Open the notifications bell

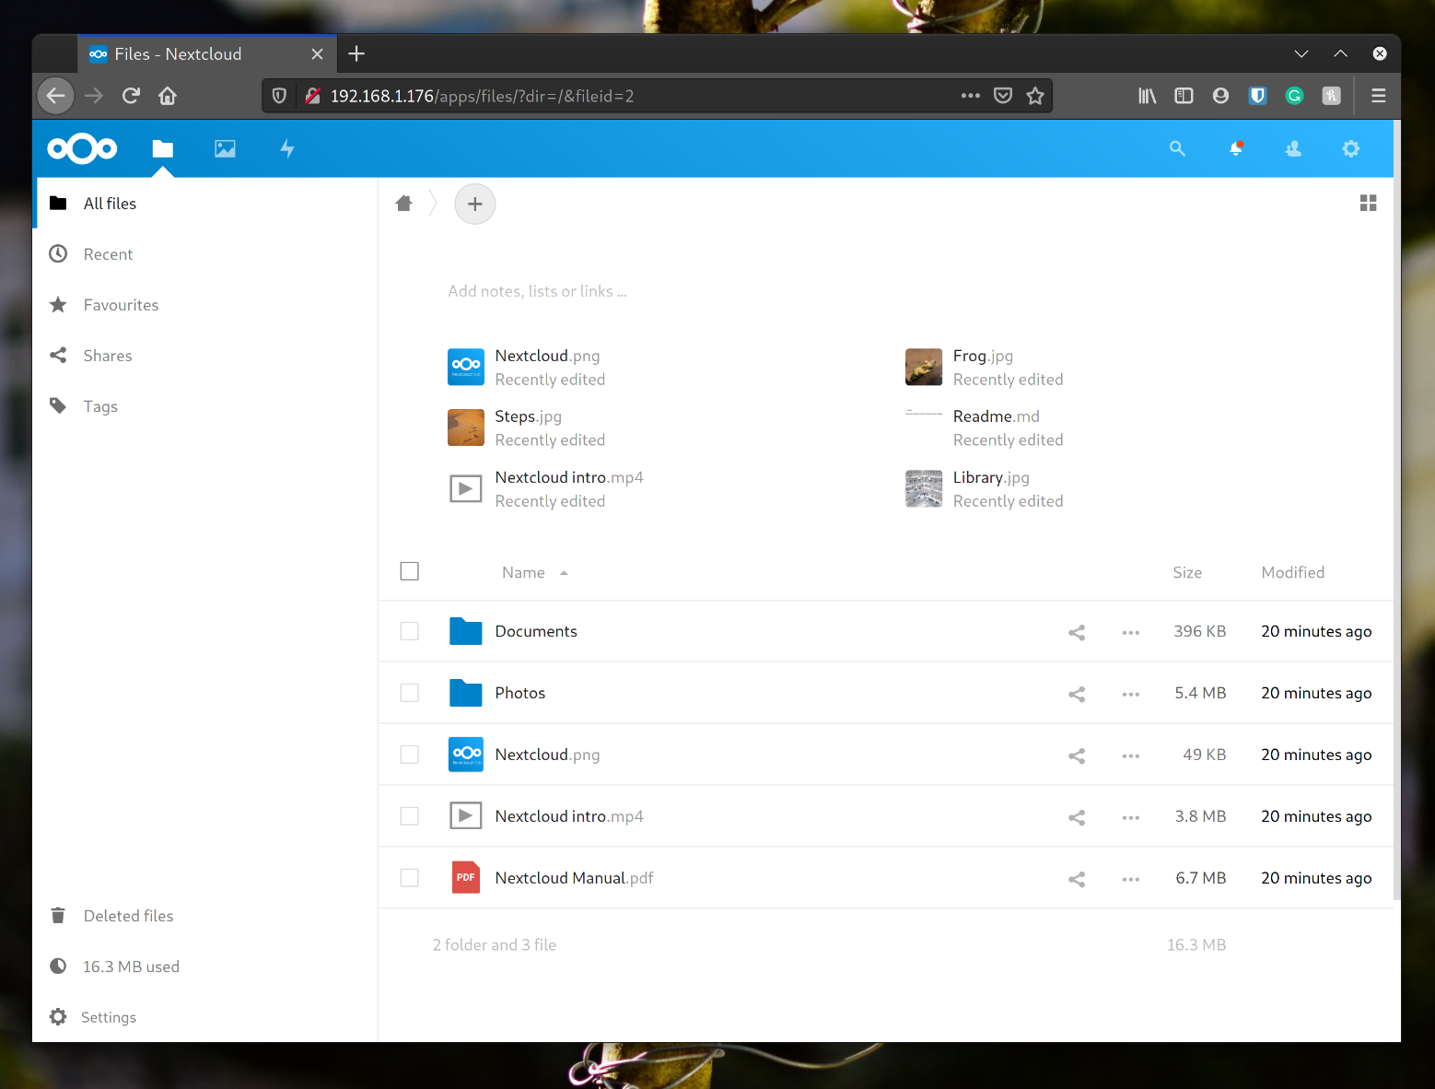[1236, 148]
